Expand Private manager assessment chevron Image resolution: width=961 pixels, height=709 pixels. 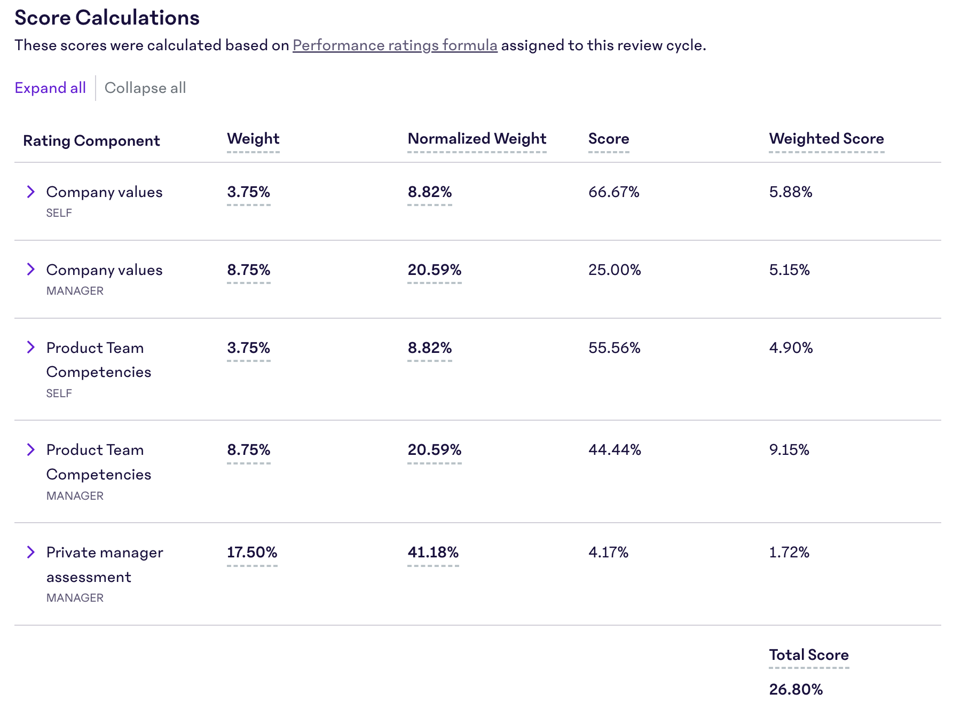(x=31, y=552)
